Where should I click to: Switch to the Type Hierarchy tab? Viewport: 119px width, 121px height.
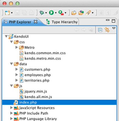pyautogui.click(x=62, y=22)
